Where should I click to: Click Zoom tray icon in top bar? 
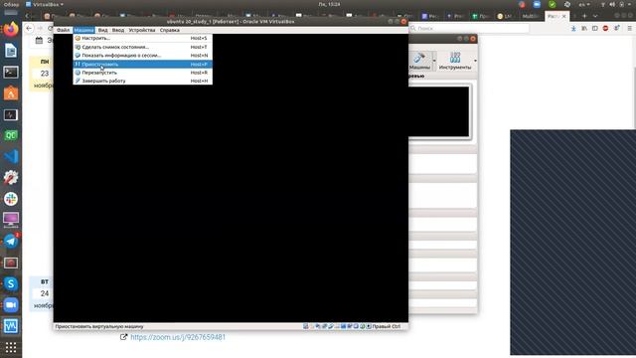point(537,4)
